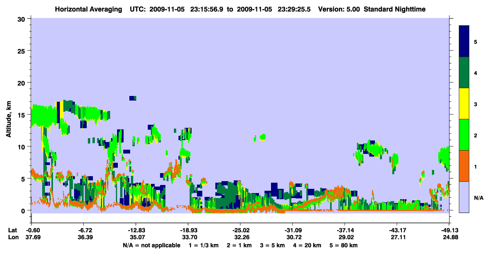Click the orange 1 legend swatch

tap(464, 166)
